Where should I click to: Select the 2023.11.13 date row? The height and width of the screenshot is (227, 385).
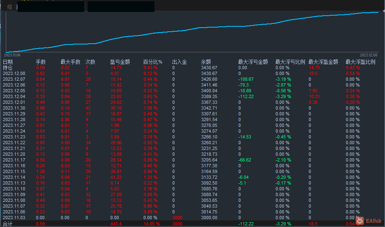[x=14, y=183]
